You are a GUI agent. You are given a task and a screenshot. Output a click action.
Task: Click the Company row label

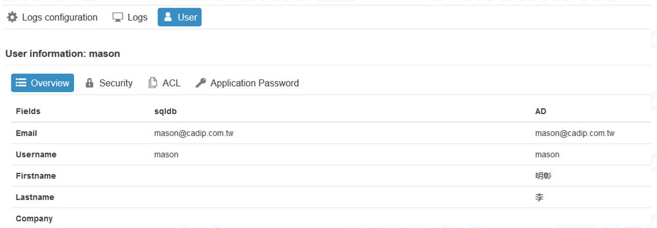coord(34,219)
